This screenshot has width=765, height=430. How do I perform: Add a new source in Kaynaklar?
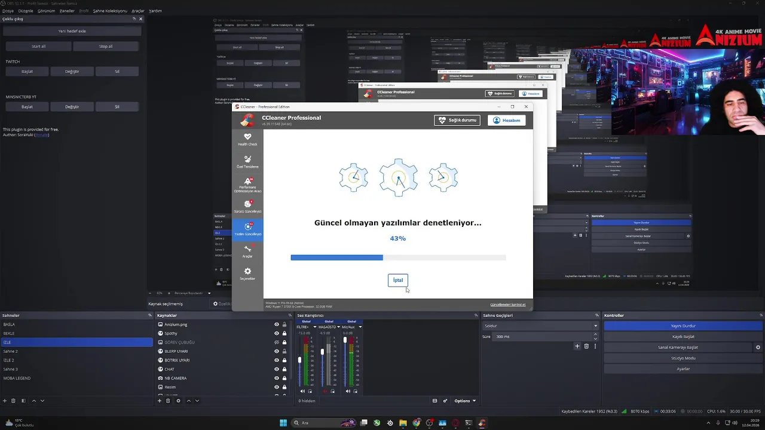coord(160,401)
